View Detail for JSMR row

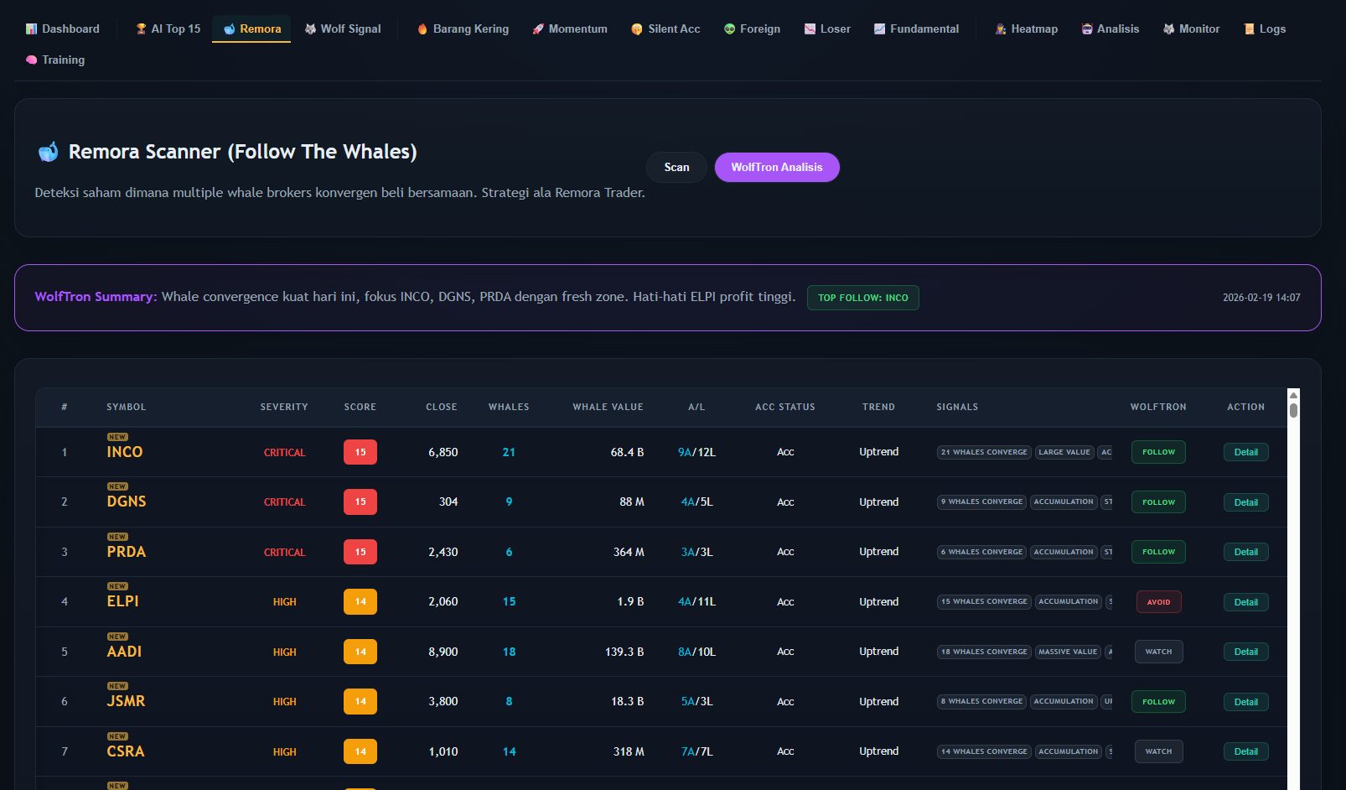[x=1246, y=702]
